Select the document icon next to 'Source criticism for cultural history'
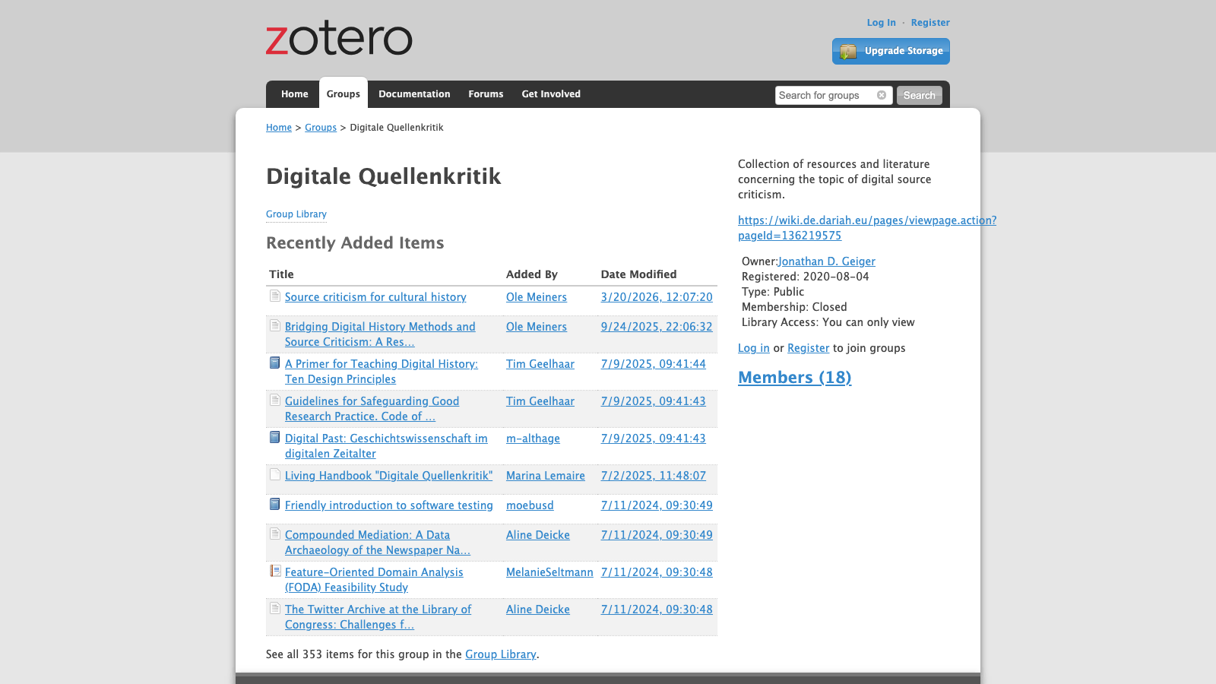This screenshot has width=1216, height=684. pos(274,295)
